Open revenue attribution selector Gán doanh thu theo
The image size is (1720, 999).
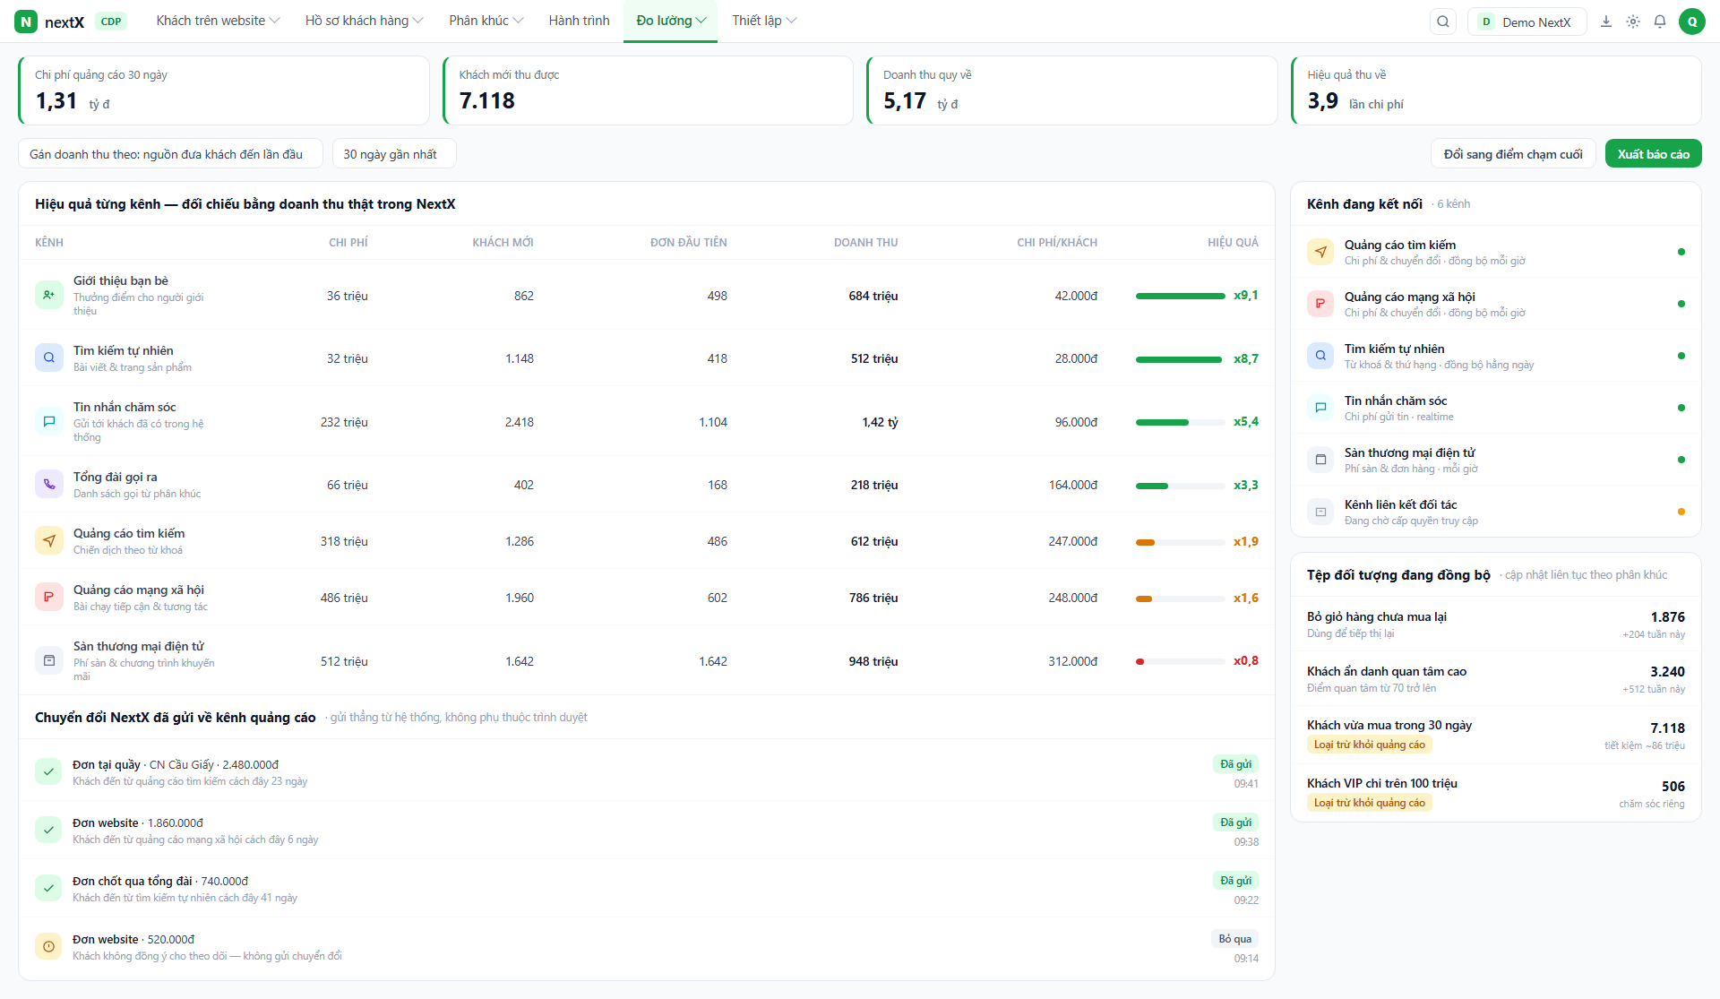click(x=170, y=154)
